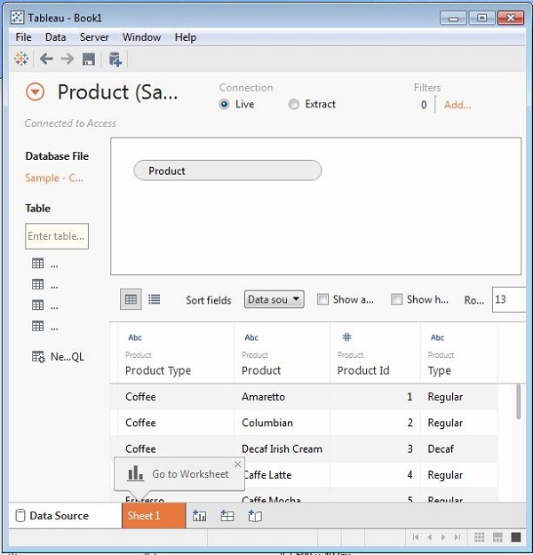Toggle the Show aliases checkbox
Image resolution: width=533 pixels, height=555 pixels.
pyautogui.click(x=322, y=299)
